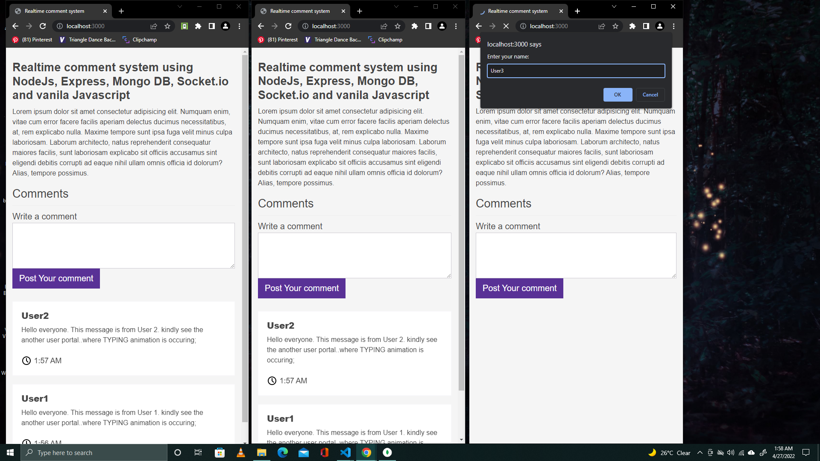Stop page loading in the third window

pyautogui.click(x=506, y=26)
